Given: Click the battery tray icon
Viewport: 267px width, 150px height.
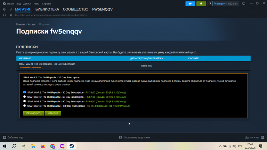Looking at the screenshot, I should (225, 146).
